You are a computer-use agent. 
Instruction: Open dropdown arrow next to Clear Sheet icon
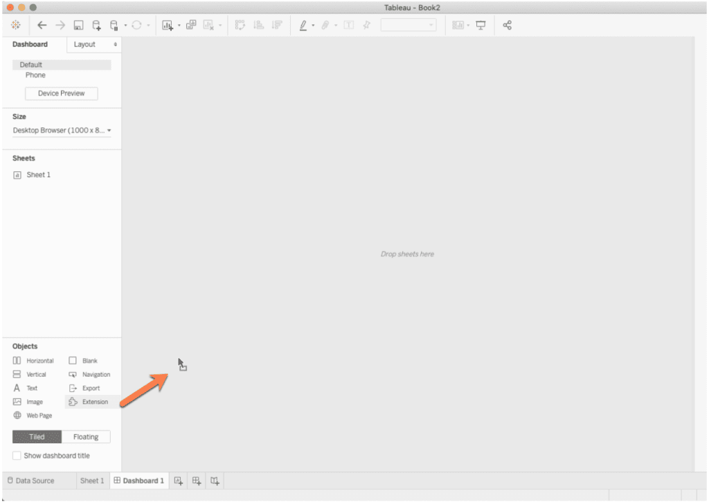click(220, 26)
